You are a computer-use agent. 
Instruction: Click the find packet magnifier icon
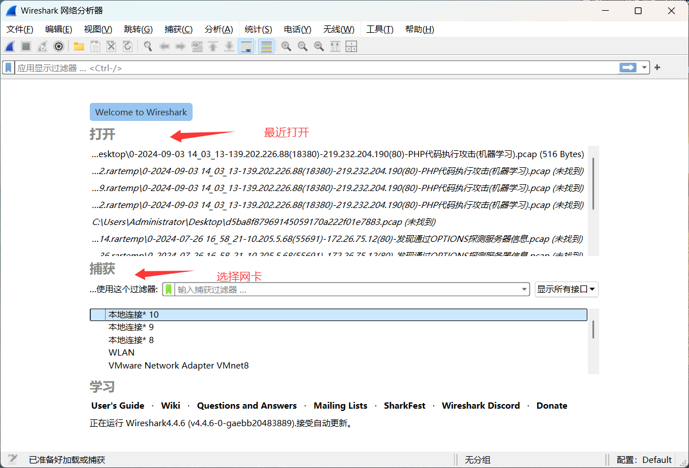(148, 46)
